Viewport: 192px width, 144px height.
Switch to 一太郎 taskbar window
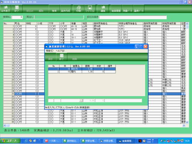pyautogui.click(x=52, y=141)
